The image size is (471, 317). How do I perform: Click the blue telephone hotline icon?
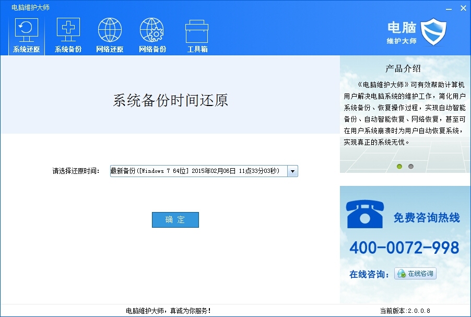click(364, 214)
